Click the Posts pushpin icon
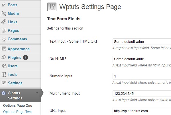The height and width of the screenshot is (115, 171). [x=4, y=5]
